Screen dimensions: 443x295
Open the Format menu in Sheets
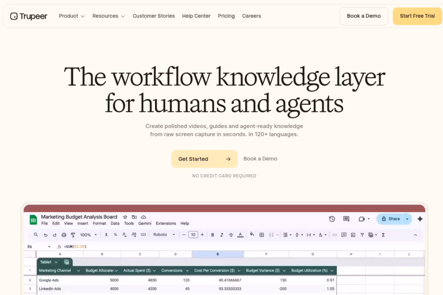(x=99, y=223)
